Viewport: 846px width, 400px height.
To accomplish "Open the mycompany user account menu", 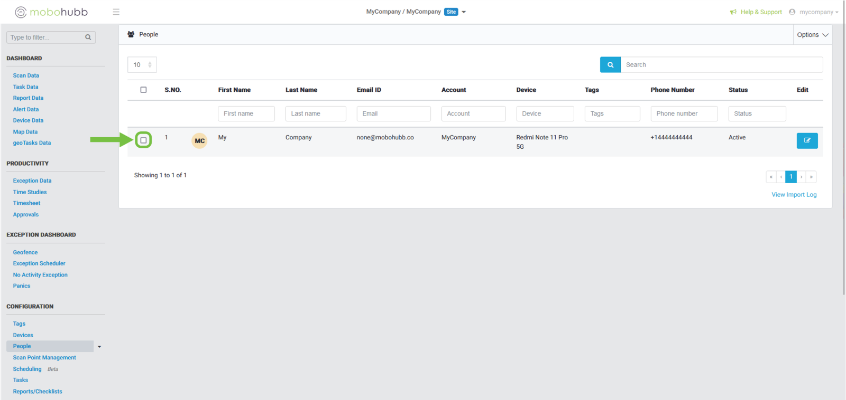I will point(814,12).
